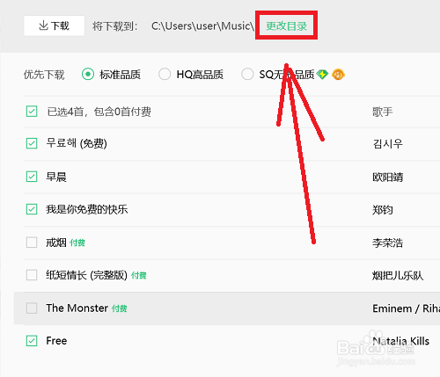Click 更改目录 to change download folder

click(286, 25)
